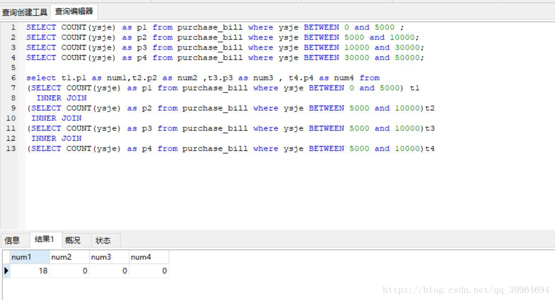Click the num4 column header
Image resolution: width=555 pixels, height=300 pixels.
tap(148, 257)
